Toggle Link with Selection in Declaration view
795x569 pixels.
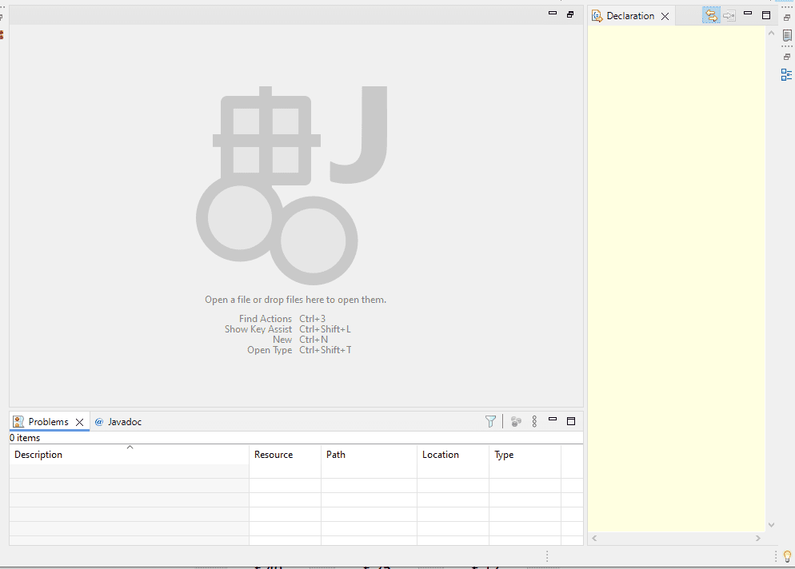pyautogui.click(x=711, y=15)
